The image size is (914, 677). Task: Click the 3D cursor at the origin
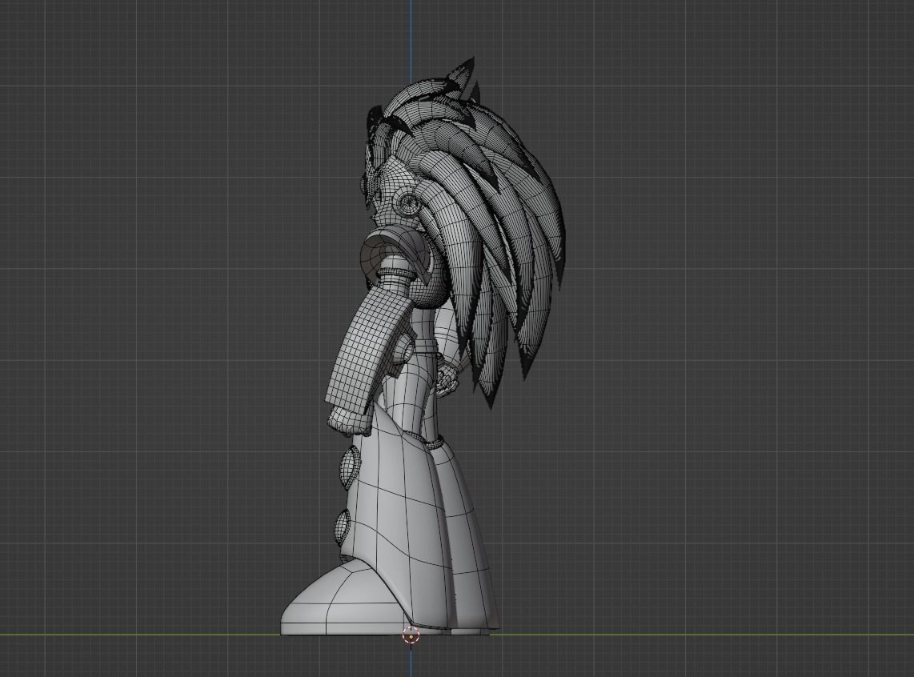point(411,635)
